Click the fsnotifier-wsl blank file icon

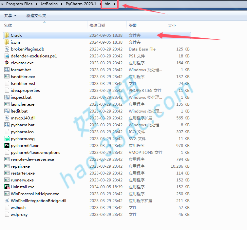(7, 83)
